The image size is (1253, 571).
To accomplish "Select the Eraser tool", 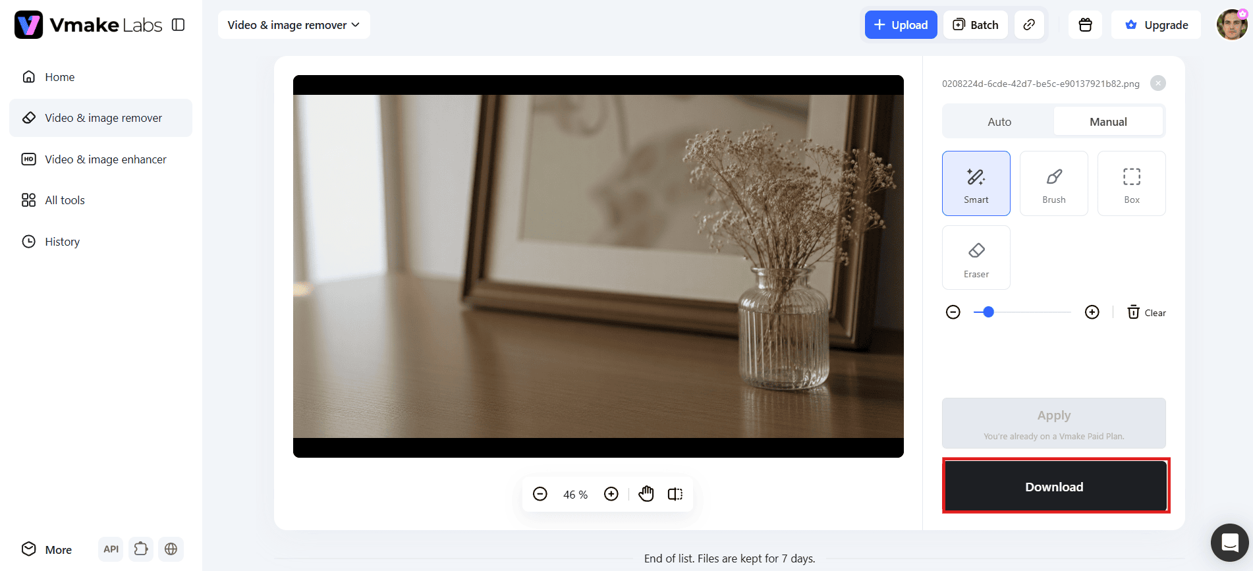I will (x=976, y=258).
